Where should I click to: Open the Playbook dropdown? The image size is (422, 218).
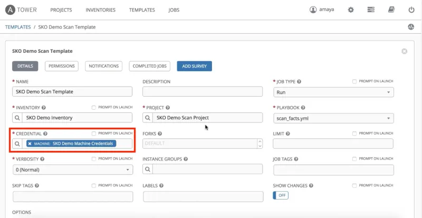pyautogui.click(x=333, y=118)
